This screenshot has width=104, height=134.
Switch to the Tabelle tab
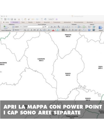[x=30, y=22]
